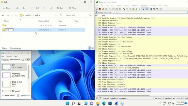This screenshot has height=106, width=188.
Task: Open the Wireshark Telephony menu
Action: 144,6
